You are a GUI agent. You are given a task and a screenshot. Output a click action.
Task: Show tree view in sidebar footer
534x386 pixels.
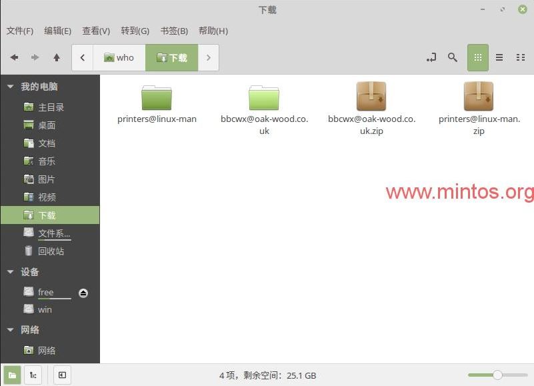33,375
